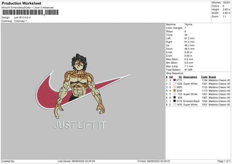The height and width of the screenshot is (164, 232).
Task: Click the 'Created By:' label
Action: click(8, 161)
